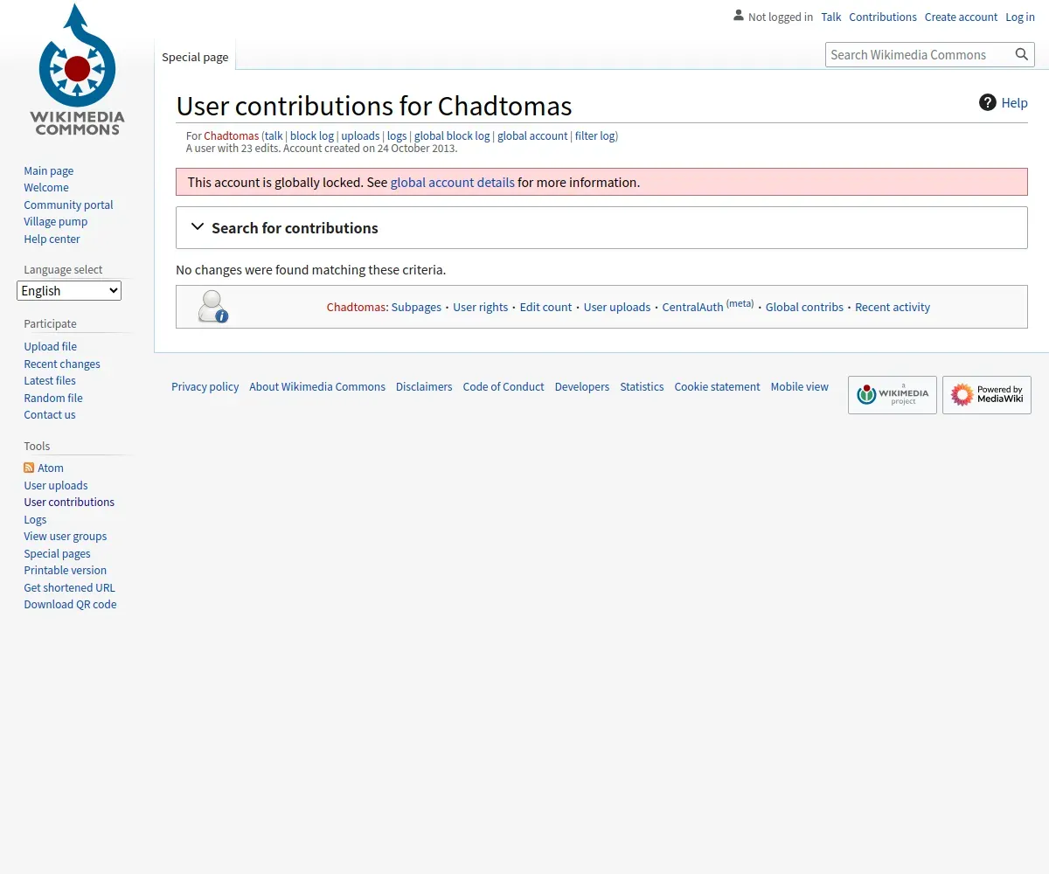The width and height of the screenshot is (1049, 874).
Task: Open Help center
Action: (x=52, y=239)
